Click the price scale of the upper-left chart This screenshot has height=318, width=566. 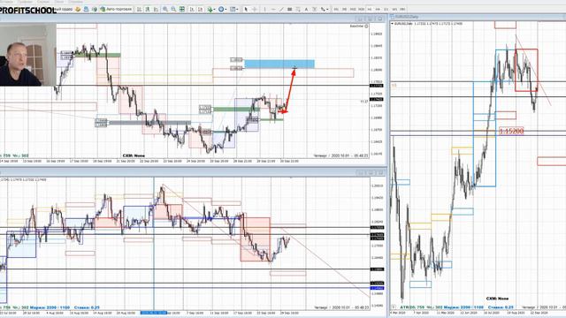[378, 90]
